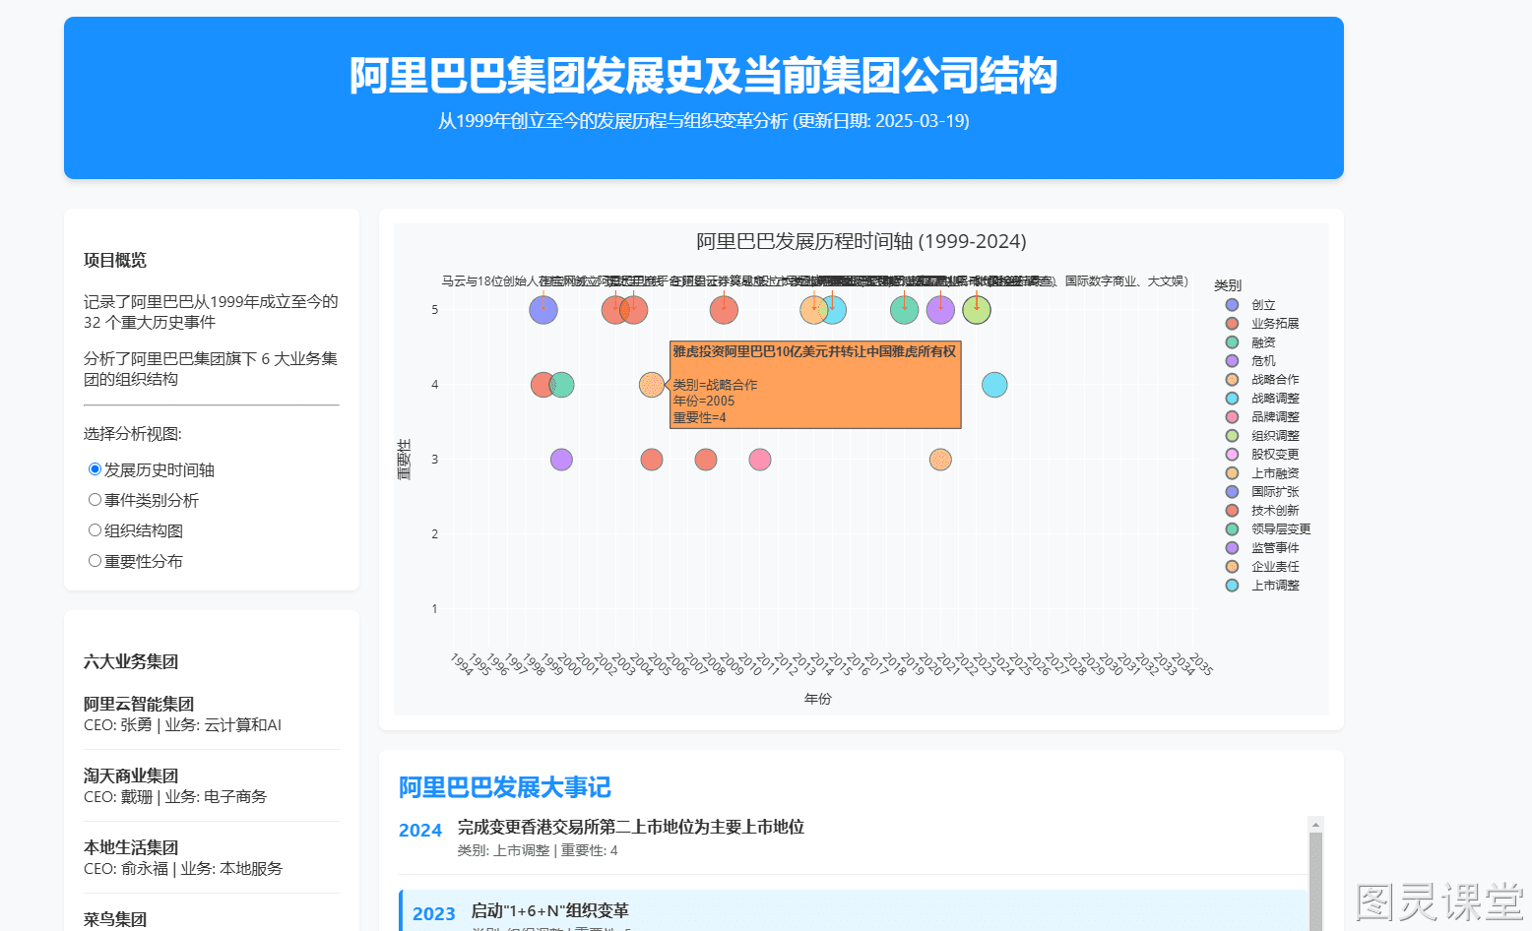Select the orange 2021 marker at importance 3
Viewport: 1532px width, 931px height.
click(x=940, y=460)
